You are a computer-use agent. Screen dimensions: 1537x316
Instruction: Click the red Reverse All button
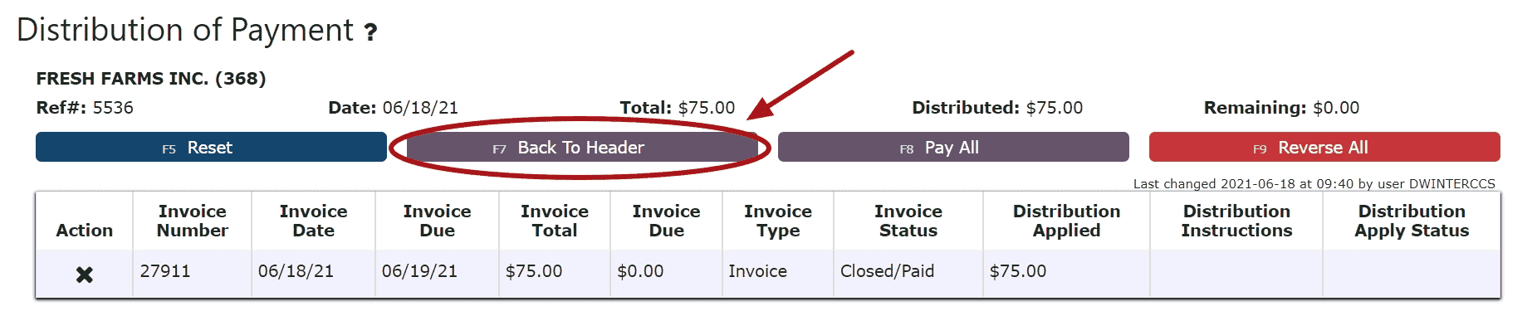tap(1324, 148)
